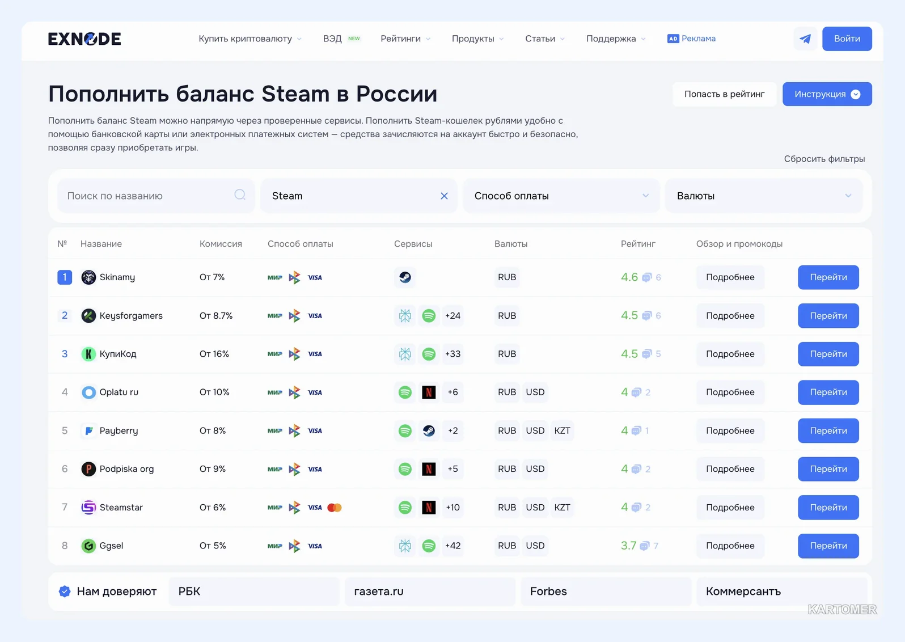Screen dimensions: 905x642
Task: Expand the Способ оплаты filter dropdown
Action: click(x=561, y=196)
